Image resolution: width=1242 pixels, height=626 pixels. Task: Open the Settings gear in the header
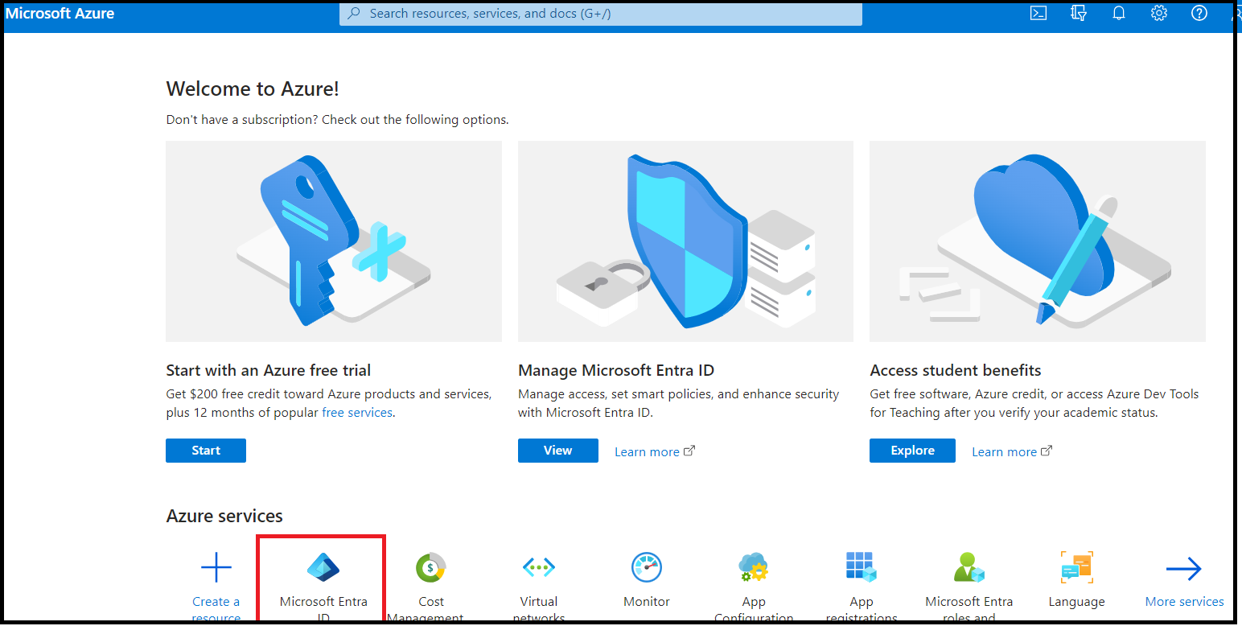1159,13
